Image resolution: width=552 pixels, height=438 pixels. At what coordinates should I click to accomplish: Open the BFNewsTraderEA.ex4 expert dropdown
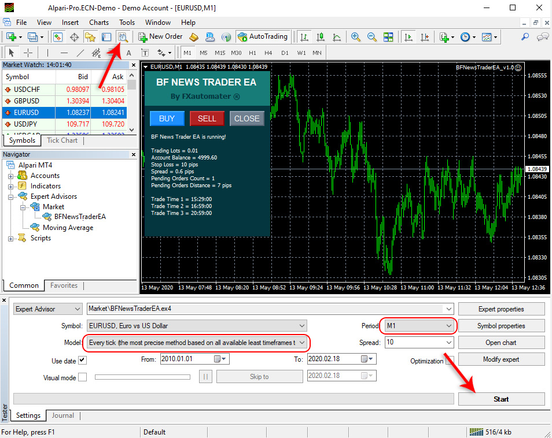[x=270, y=309]
